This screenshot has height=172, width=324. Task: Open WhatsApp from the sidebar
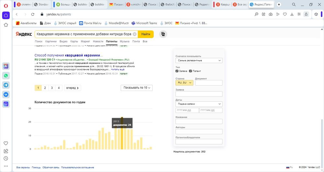click(6, 76)
